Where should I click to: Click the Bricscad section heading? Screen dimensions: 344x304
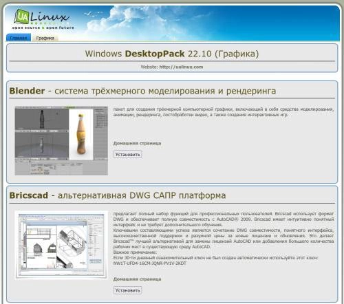[x=118, y=195]
